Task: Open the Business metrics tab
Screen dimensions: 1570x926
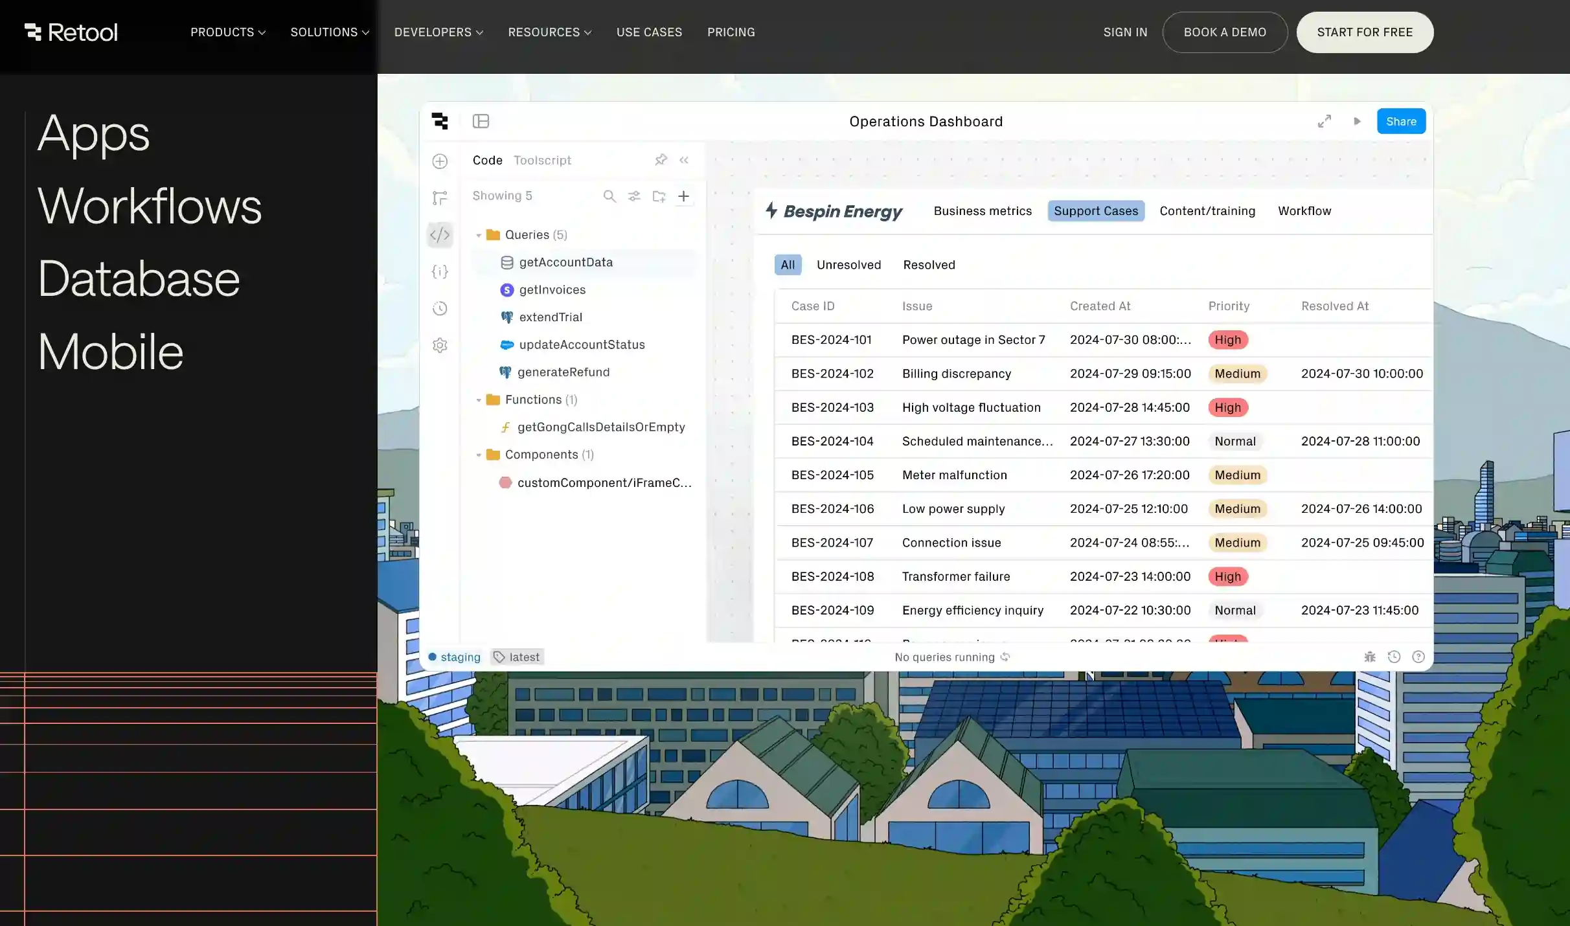Action: tap(983, 211)
